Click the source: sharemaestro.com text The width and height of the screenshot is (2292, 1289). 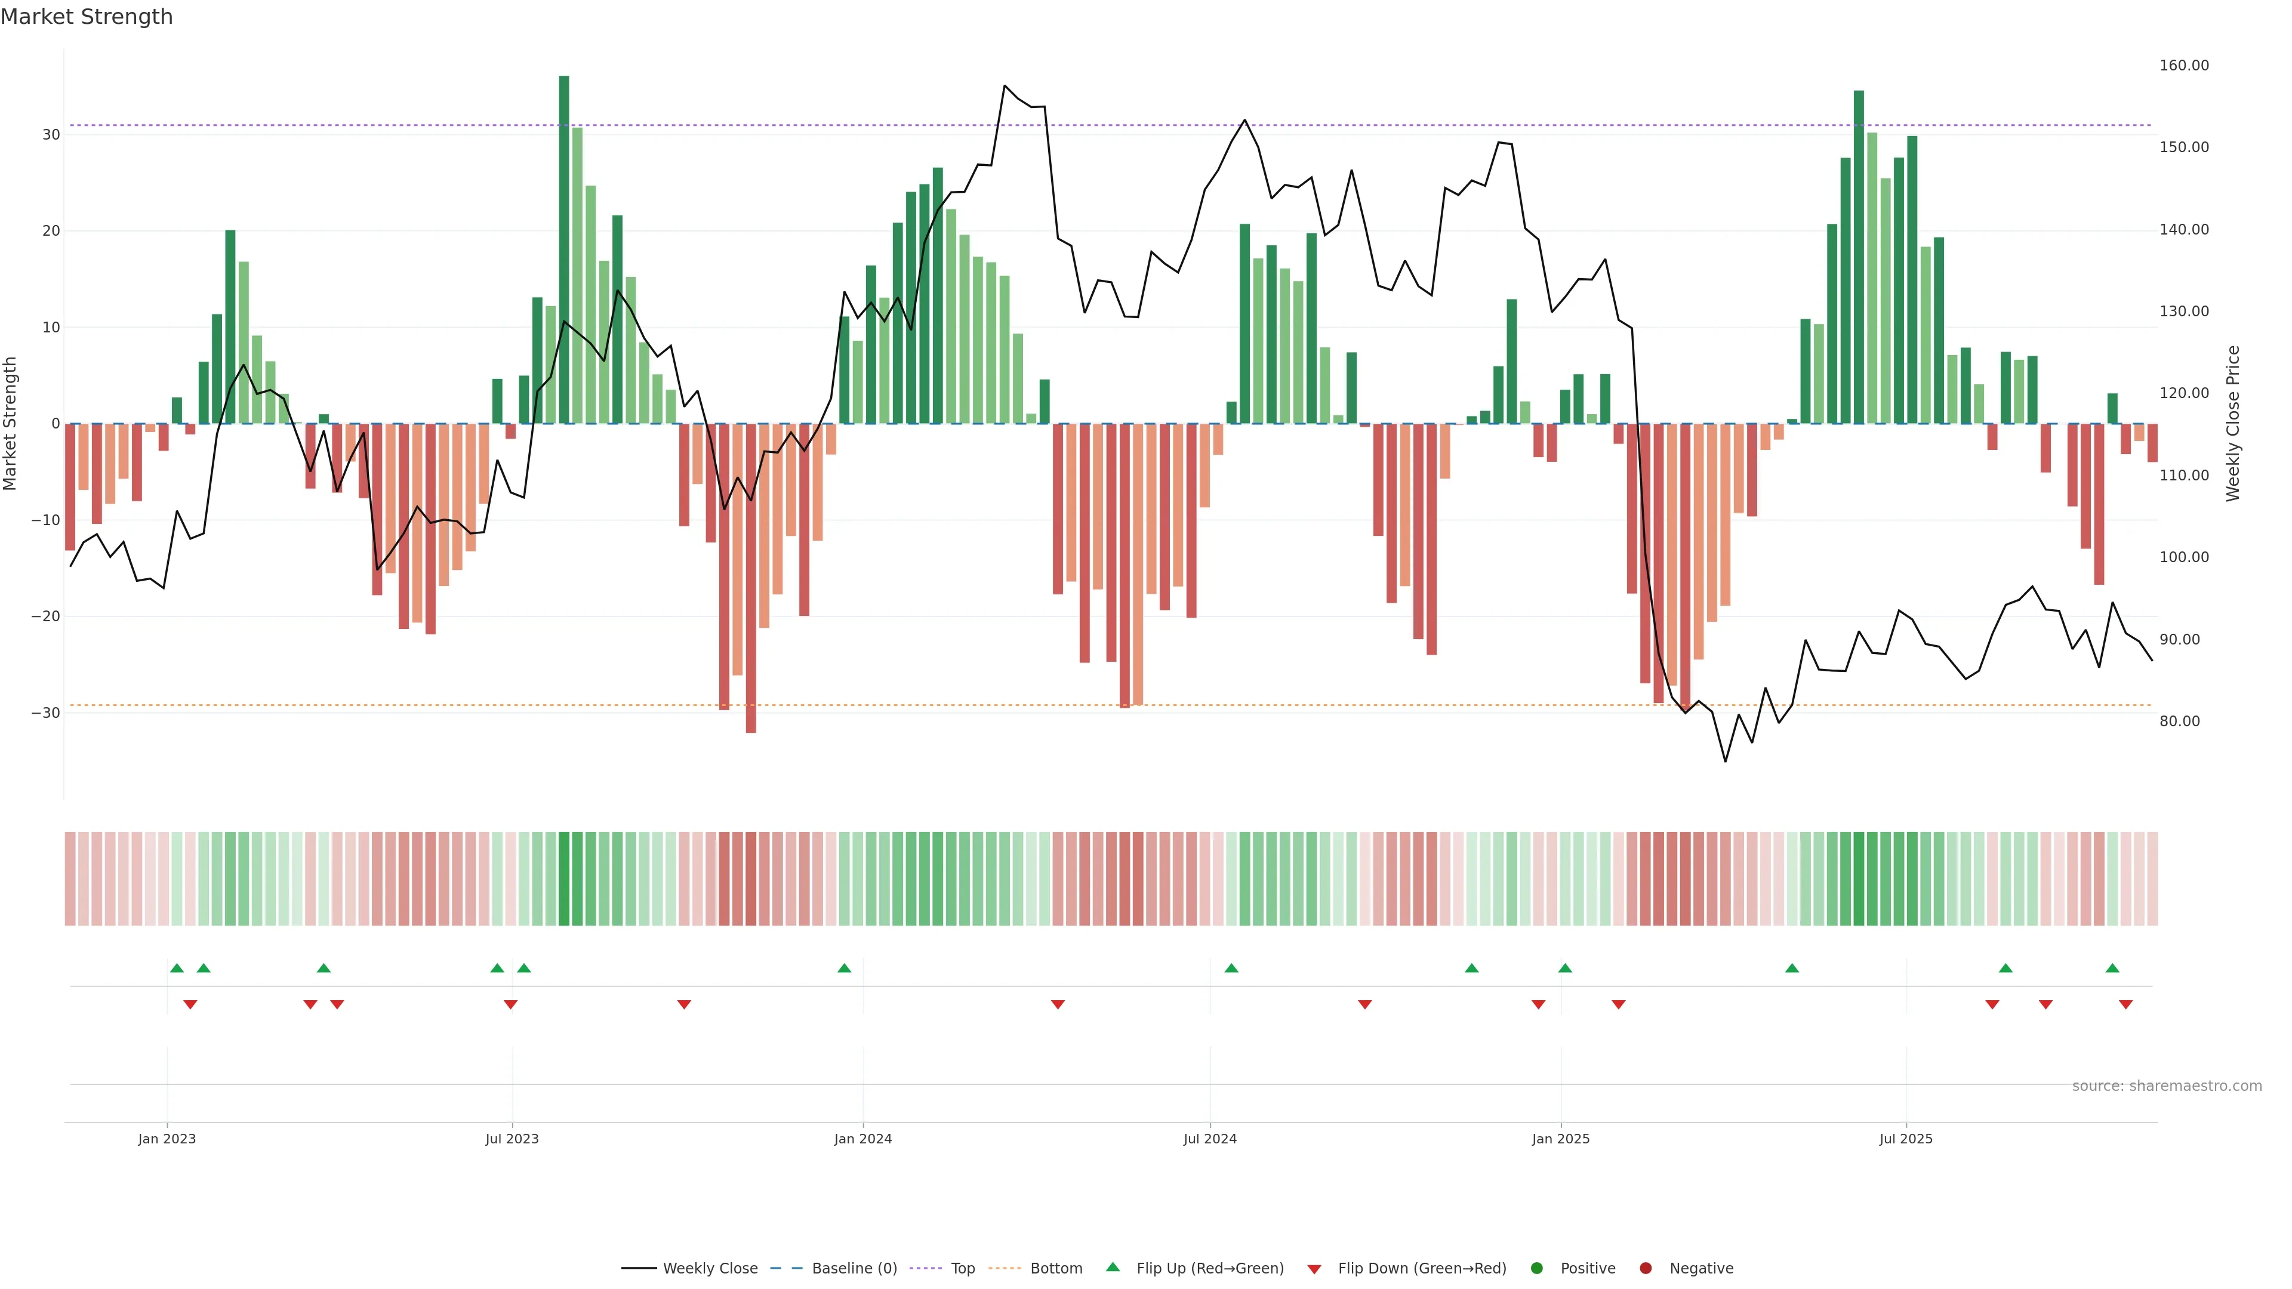click(2167, 1086)
